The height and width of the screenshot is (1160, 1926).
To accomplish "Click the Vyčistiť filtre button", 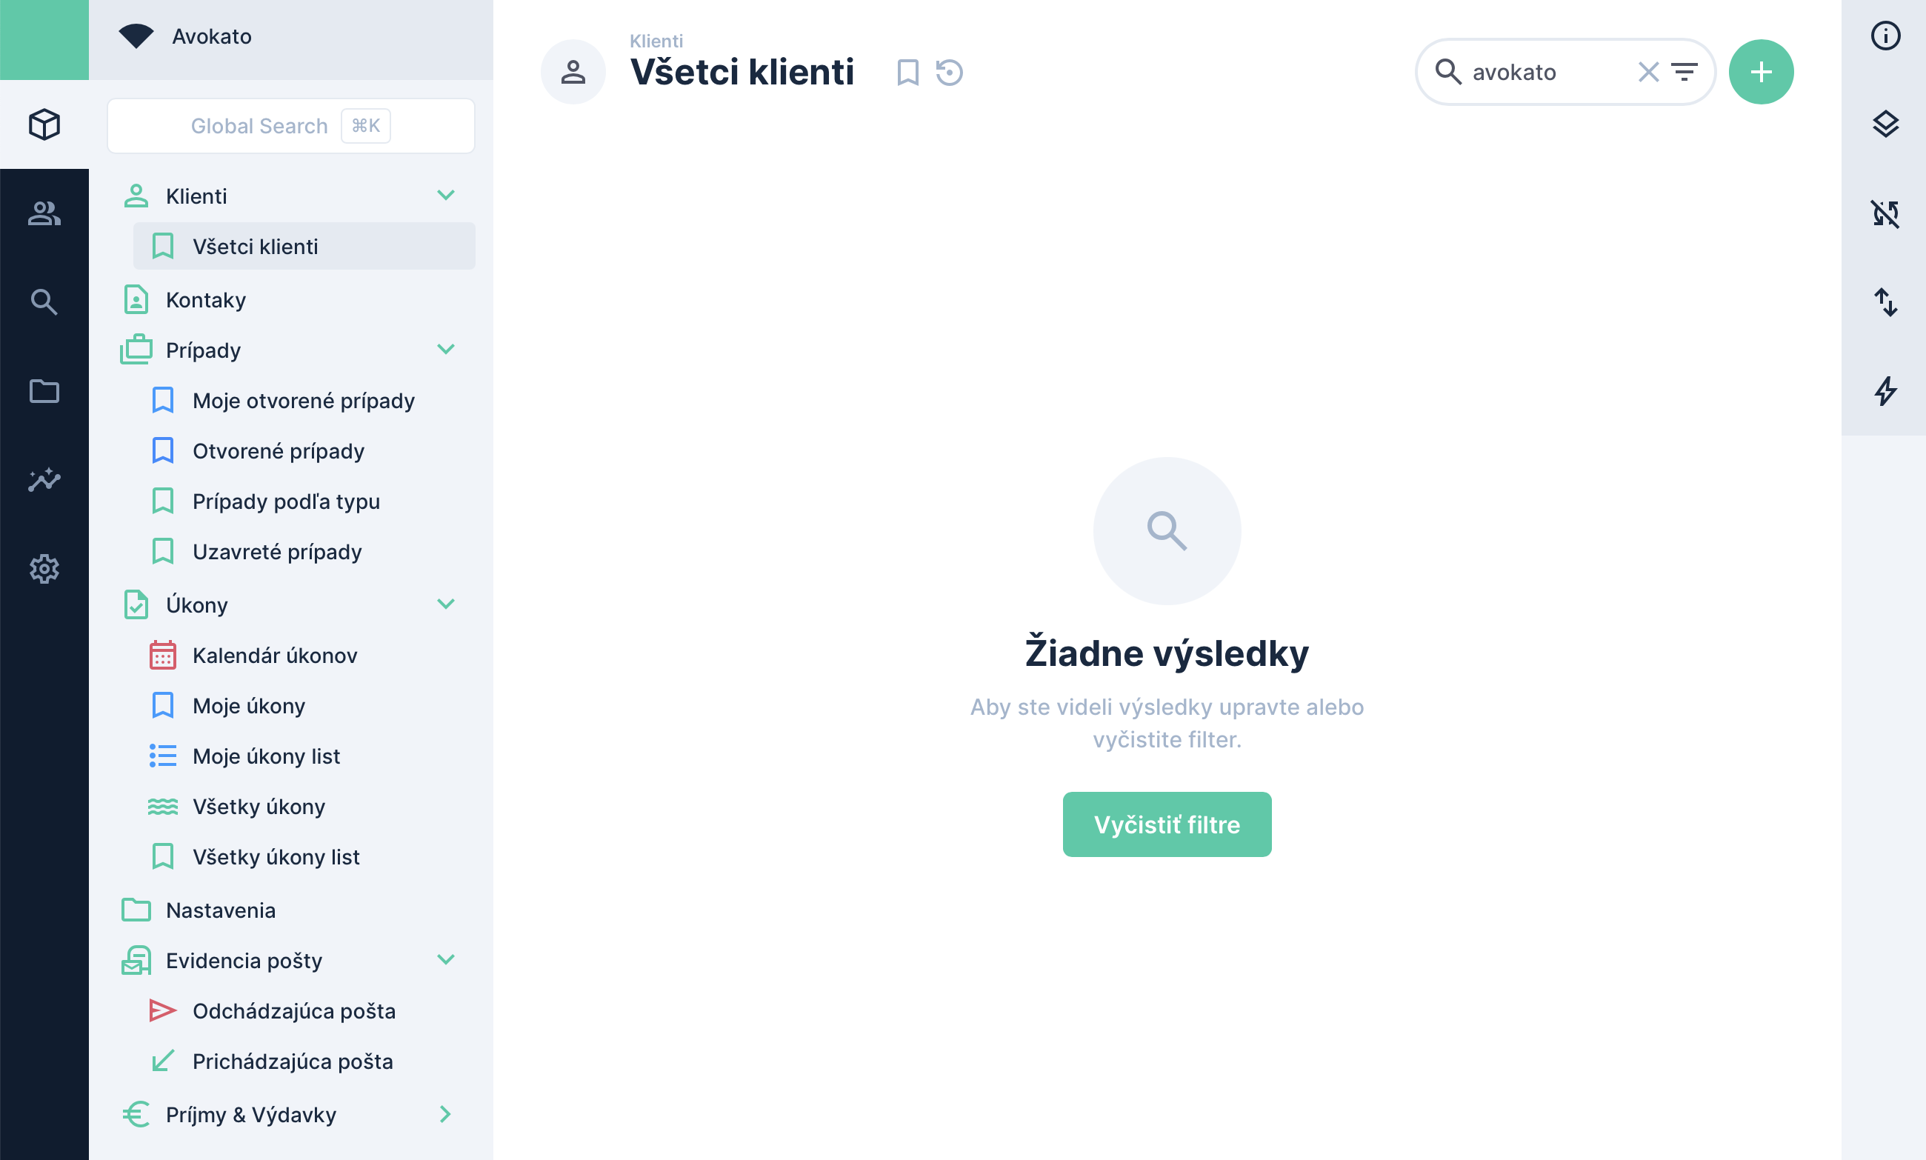I will [1166, 824].
